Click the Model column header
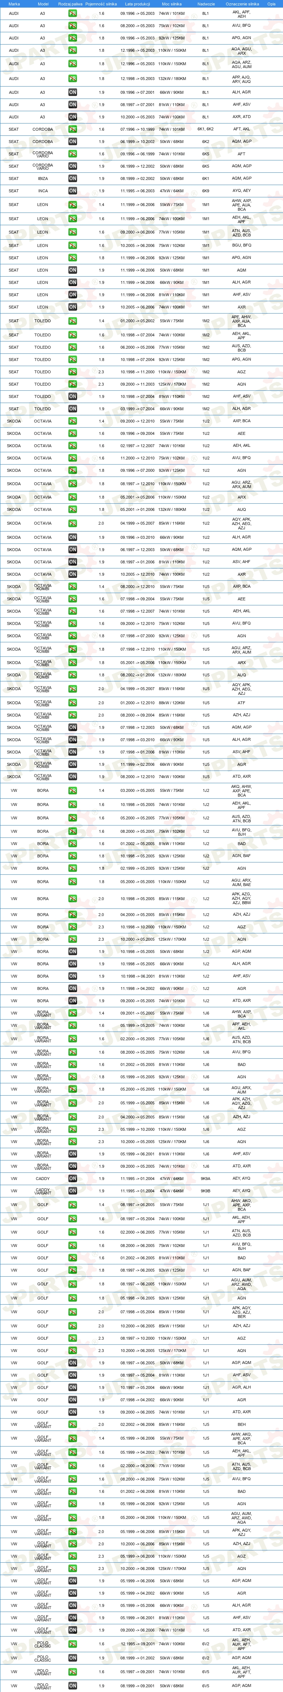 (x=43, y=4)
